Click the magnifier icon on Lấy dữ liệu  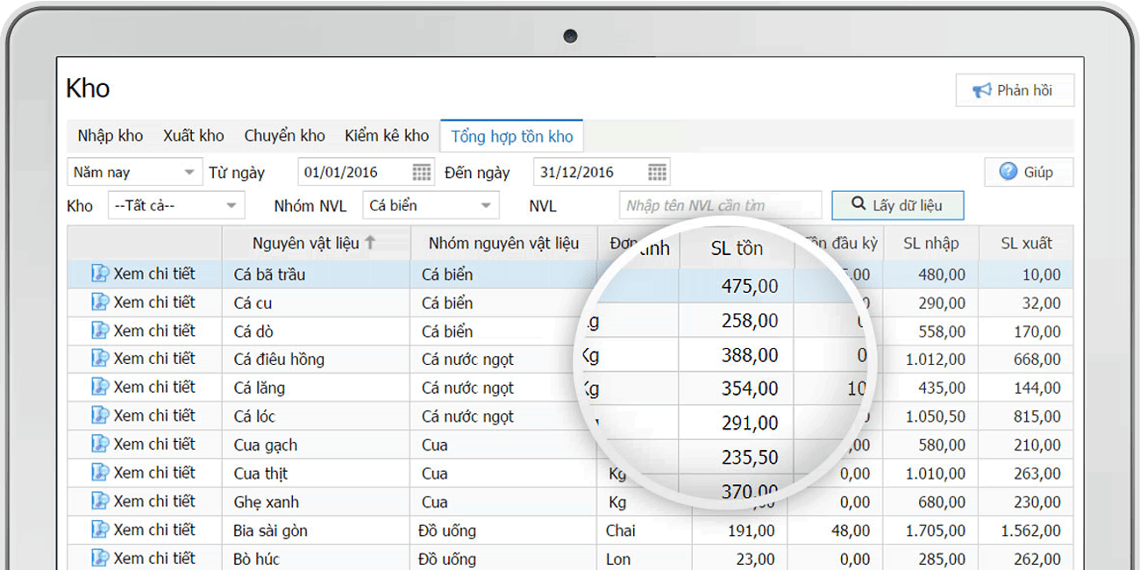(859, 204)
